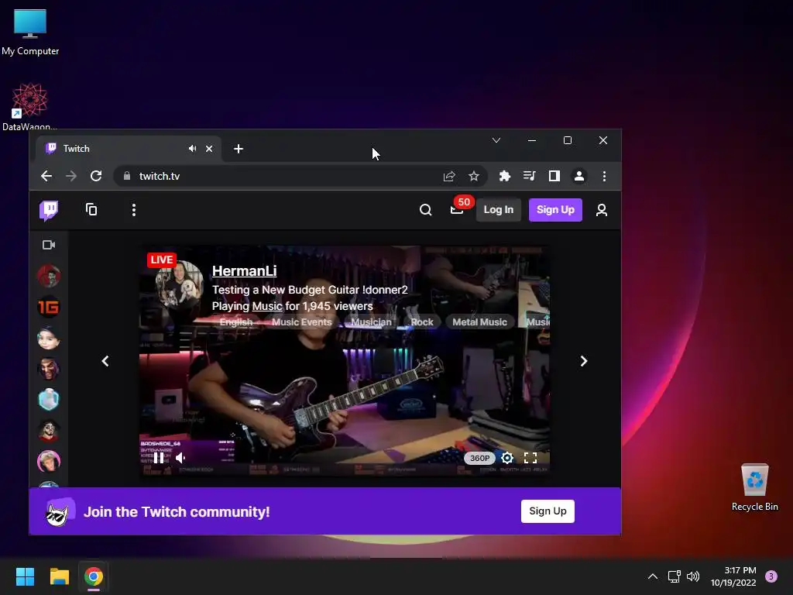Open Windows Start menu
Viewport: 793px width, 595px height.
(x=25, y=576)
